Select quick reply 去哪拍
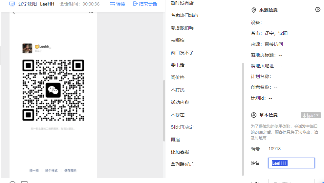This screenshot has width=324, height=183. [x=178, y=40]
